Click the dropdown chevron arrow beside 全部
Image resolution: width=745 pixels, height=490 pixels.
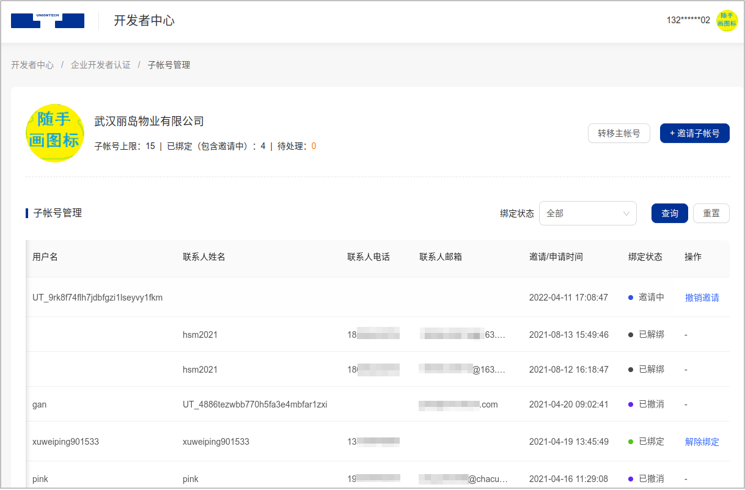click(x=626, y=214)
